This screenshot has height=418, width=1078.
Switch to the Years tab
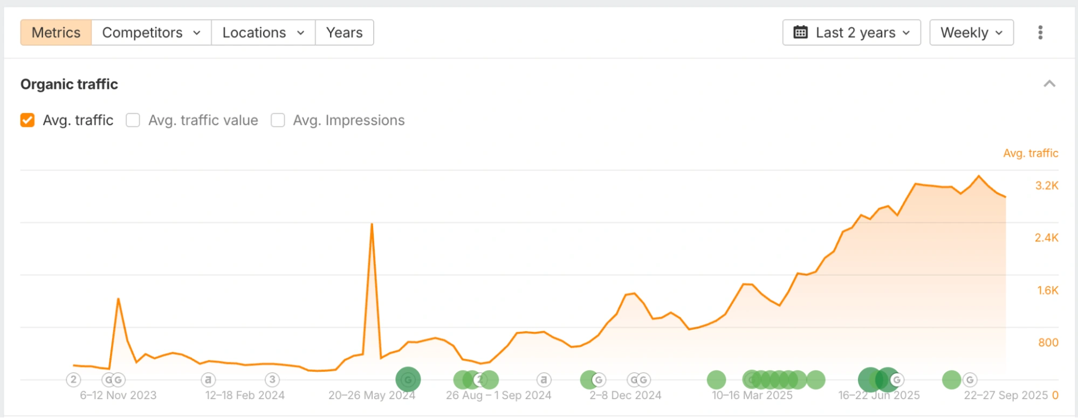coord(344,32)
